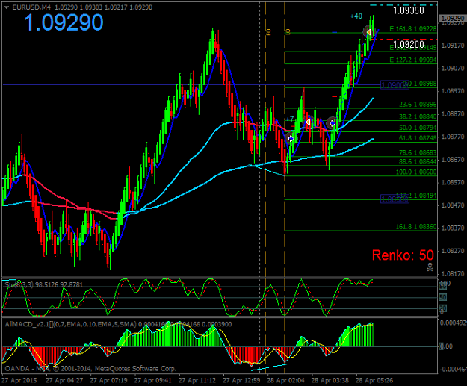Click the MACD zero-line 0.00 label
Screen dimensions: 467x386
(446, 346)
